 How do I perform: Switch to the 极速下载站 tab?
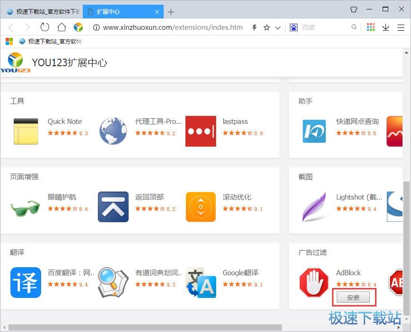[43, 12]
